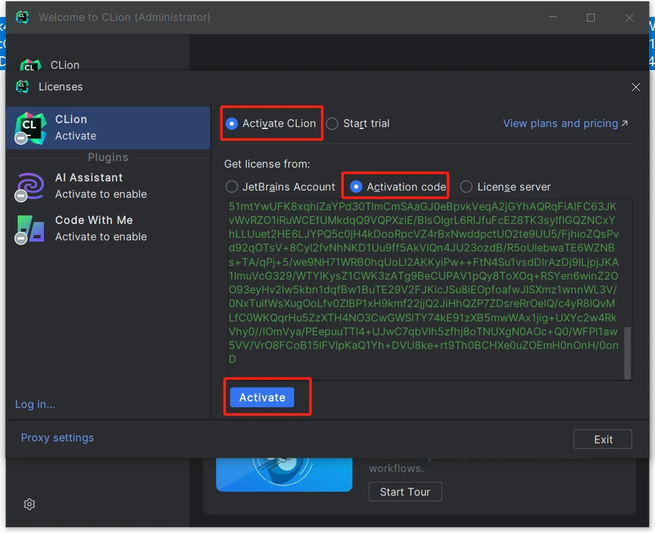Viewport: 655px width, 533px height.
Task: Click the tour thumbnail image in Welcome window
Action: coord(284,475)
